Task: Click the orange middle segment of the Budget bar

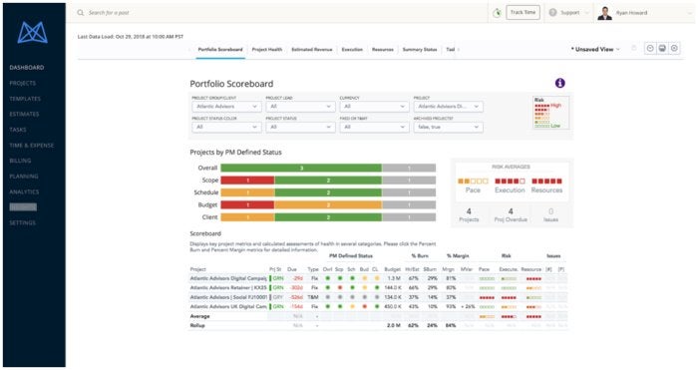Action: click(328, 204)
